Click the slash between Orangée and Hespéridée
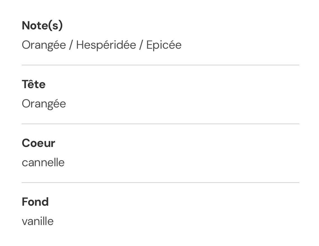The height and width of the screenshot is (246, 319). pyautogui.click(x=71, y=45)
